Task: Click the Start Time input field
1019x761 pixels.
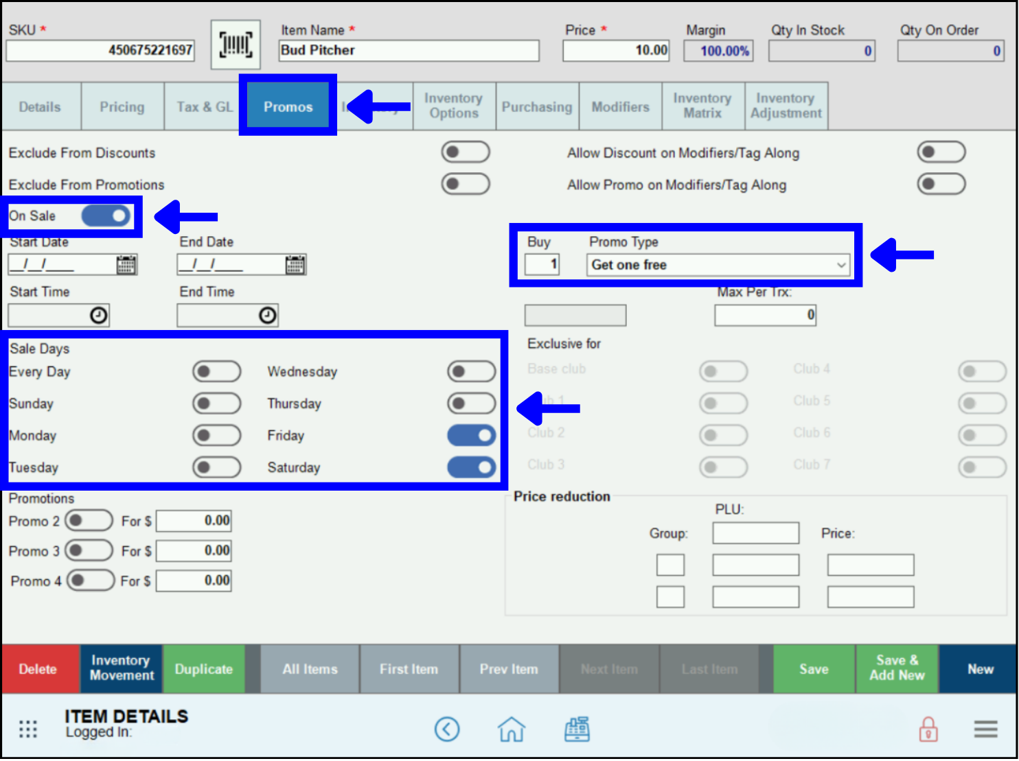Action: [x=59, y=316]
